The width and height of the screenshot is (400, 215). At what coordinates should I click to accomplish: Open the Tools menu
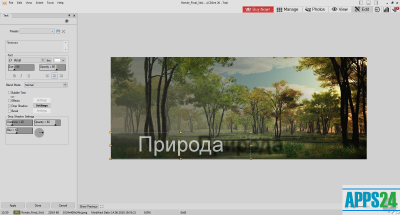point(50,3)
